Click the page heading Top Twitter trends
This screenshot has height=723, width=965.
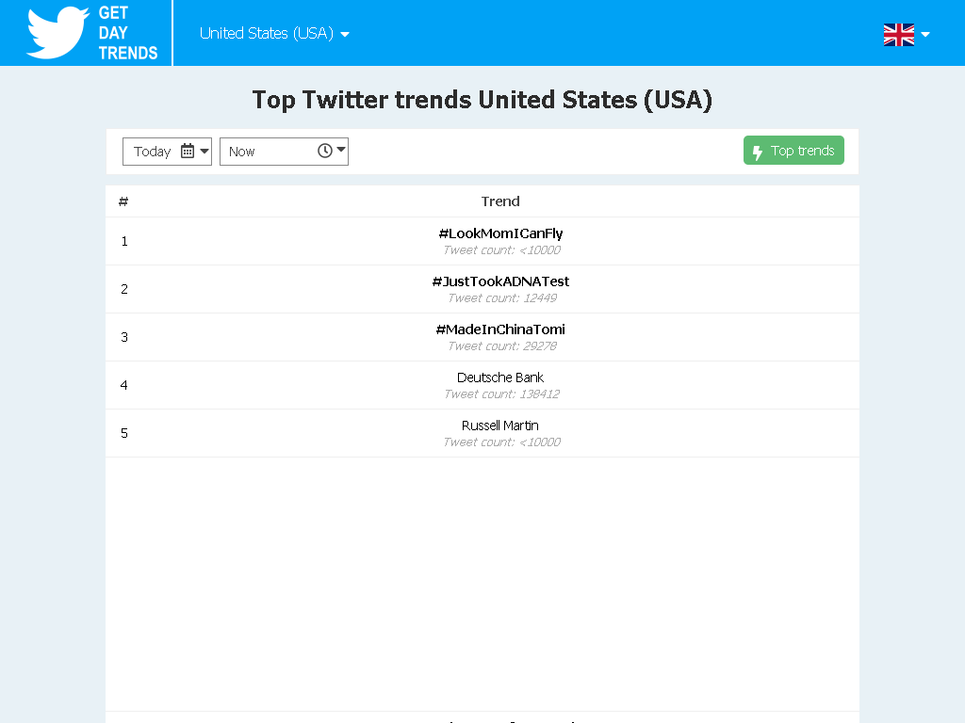coord(482,100)
